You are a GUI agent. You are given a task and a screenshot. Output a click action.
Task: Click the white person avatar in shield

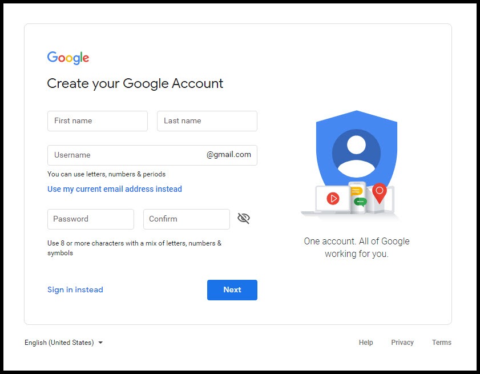tap(356, 156)
